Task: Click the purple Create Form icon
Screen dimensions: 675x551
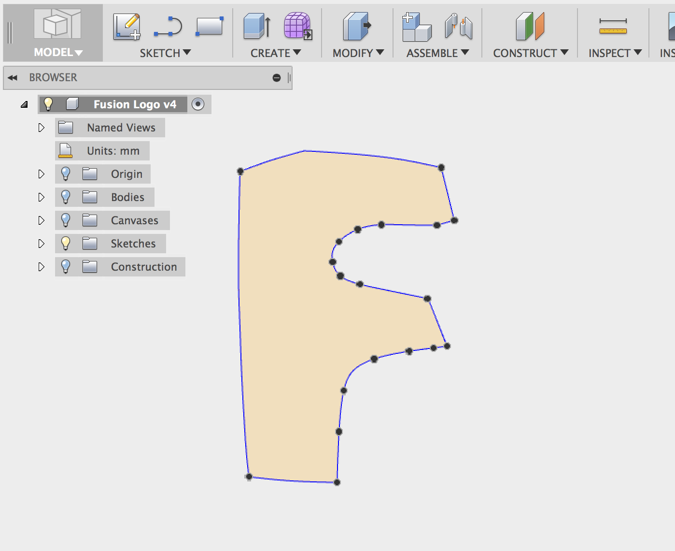Action: pyautogui.click(x=298, y=26)
